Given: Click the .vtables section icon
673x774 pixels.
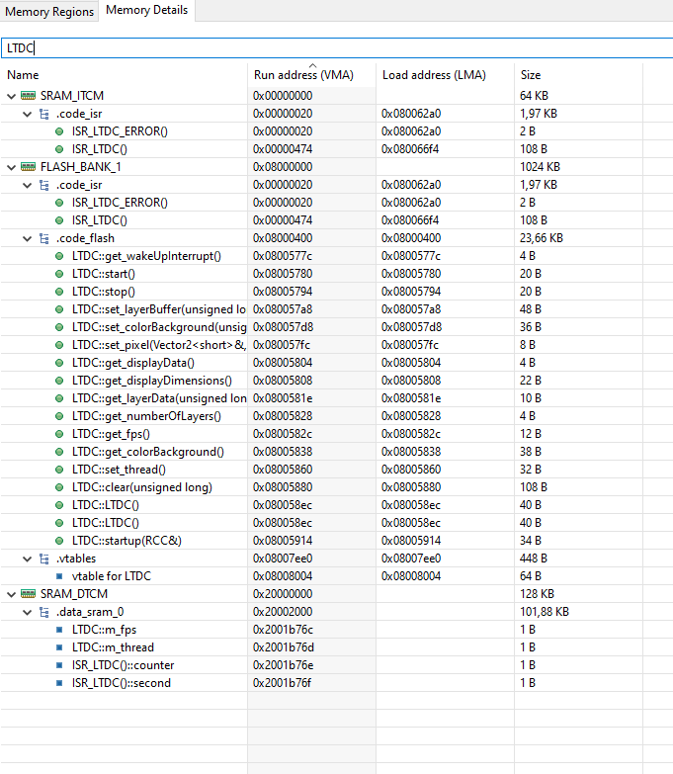Looking at the screenshot, I should click(x=44, y=559).
